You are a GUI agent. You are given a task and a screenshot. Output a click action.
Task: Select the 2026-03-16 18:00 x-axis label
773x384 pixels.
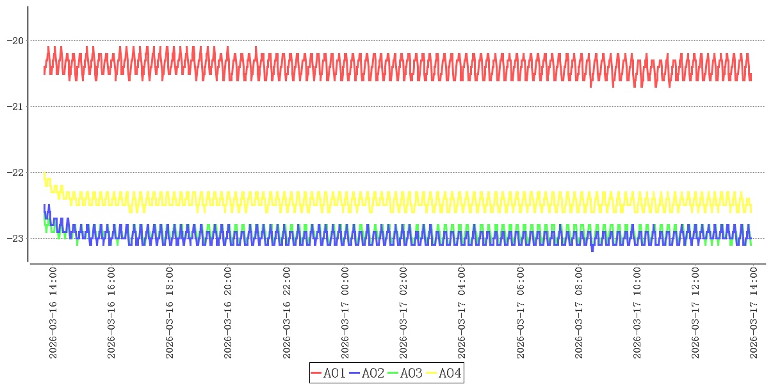click(170, 313)
